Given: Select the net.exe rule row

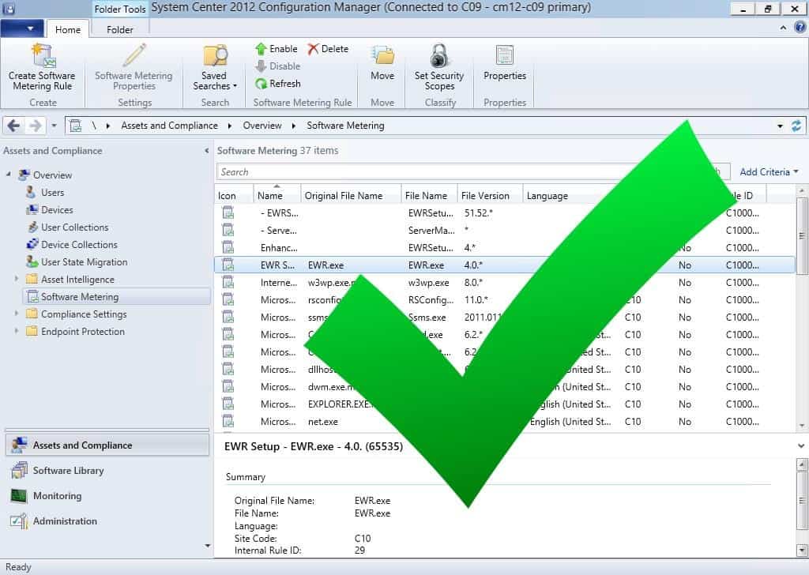Looking at the screenshot, I should click(x=505, y=421).
